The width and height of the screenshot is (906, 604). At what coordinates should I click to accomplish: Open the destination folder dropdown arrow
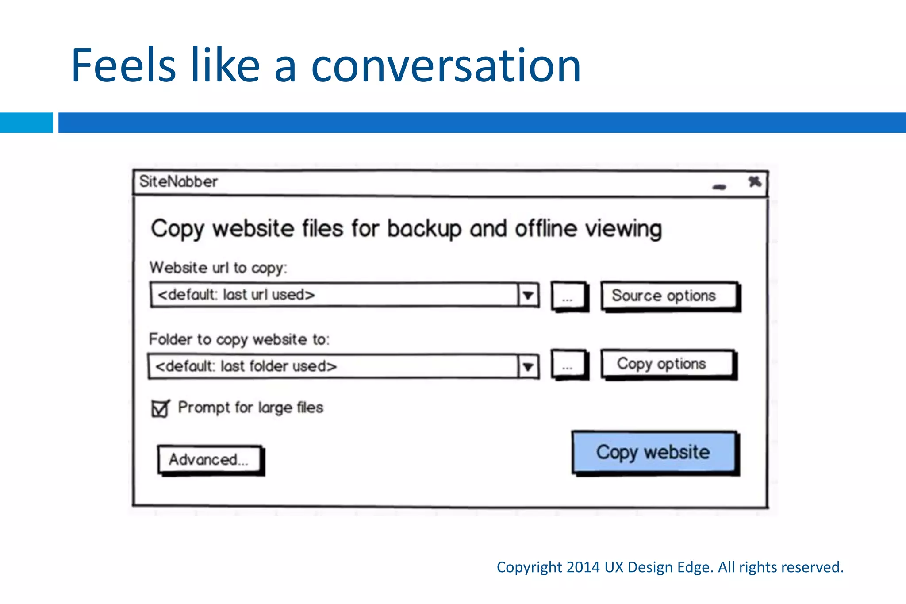[528, 367]
